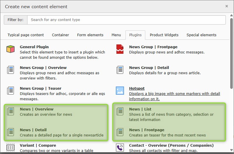This screenshot has height=154, width=234.
Task: Click the News Group Detail document icon
Action: (120, 70)
